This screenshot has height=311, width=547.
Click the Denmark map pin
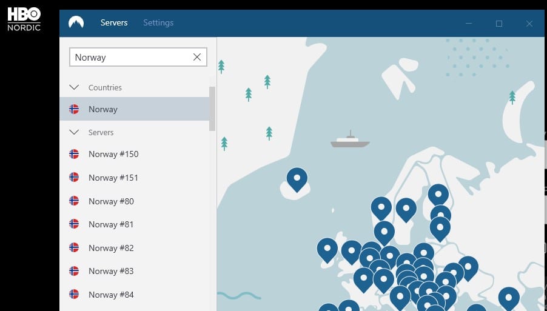tap(384, 233)
